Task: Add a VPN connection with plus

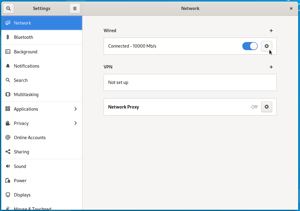Action: (271, 67)
